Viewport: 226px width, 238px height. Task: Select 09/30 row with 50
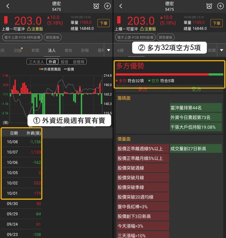point(22,204)
